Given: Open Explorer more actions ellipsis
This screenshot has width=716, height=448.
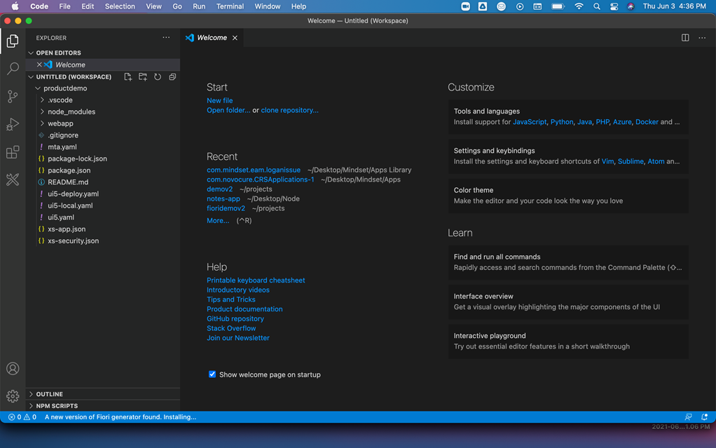Looking at the screenshot, I should pyautogui.click(x=166, y=37).
